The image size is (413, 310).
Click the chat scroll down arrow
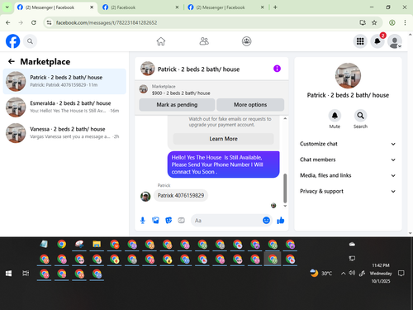(285, 206)
